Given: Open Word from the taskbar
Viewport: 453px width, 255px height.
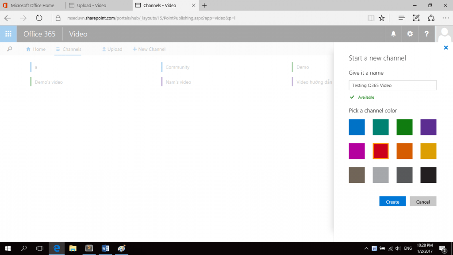Looking at the screenshot, I should [105, 248].
